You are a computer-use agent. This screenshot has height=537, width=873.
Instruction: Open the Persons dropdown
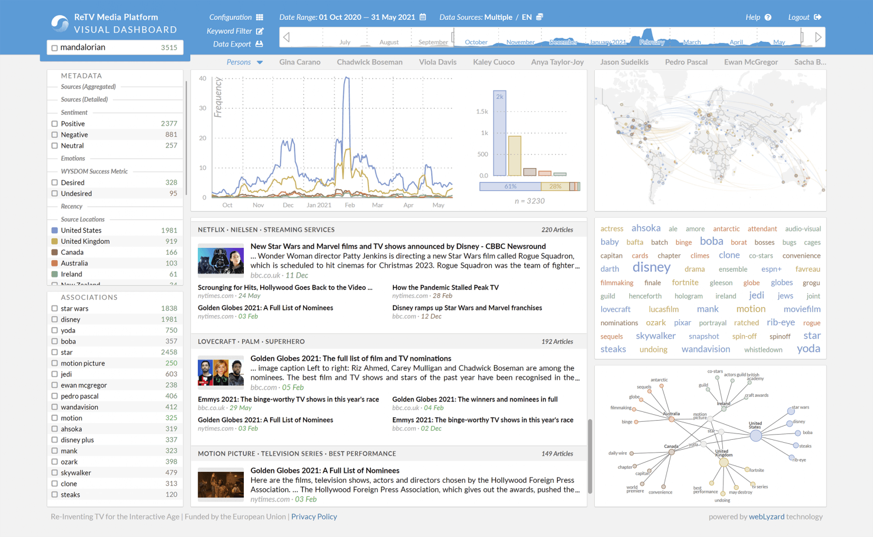pos(244,62)
